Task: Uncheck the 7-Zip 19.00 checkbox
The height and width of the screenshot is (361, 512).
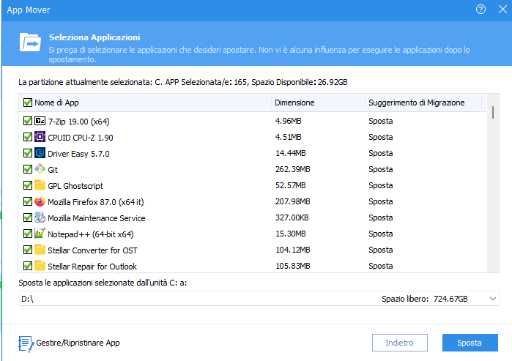Action: [28, 121]
